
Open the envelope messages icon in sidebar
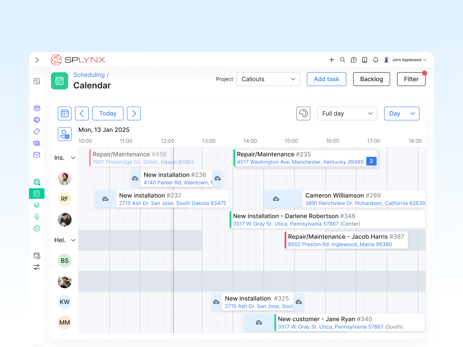[37, 155]
